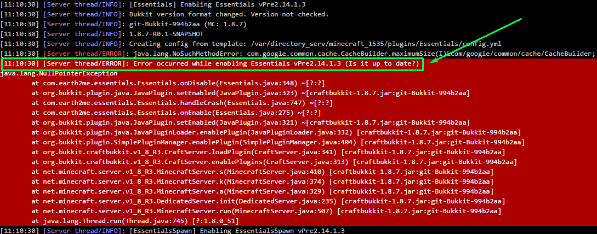The image size is (597, 234).
Task: Click the green-boxed Essentials enabling error line
Action: 213,64
